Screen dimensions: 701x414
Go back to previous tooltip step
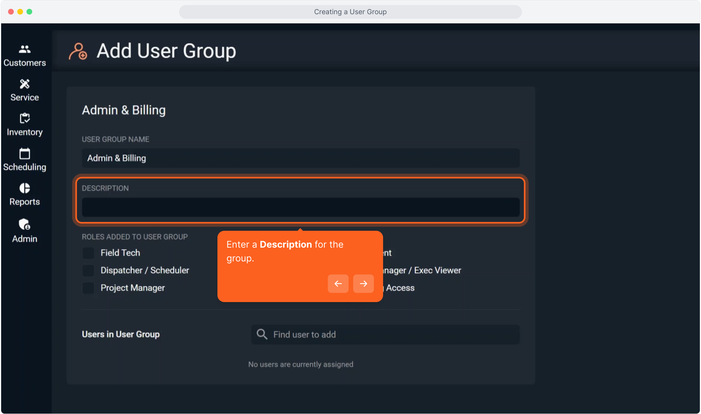(338, 284)
